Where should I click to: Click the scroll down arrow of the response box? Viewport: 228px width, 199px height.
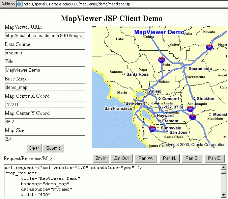click(x=224, y=195)
